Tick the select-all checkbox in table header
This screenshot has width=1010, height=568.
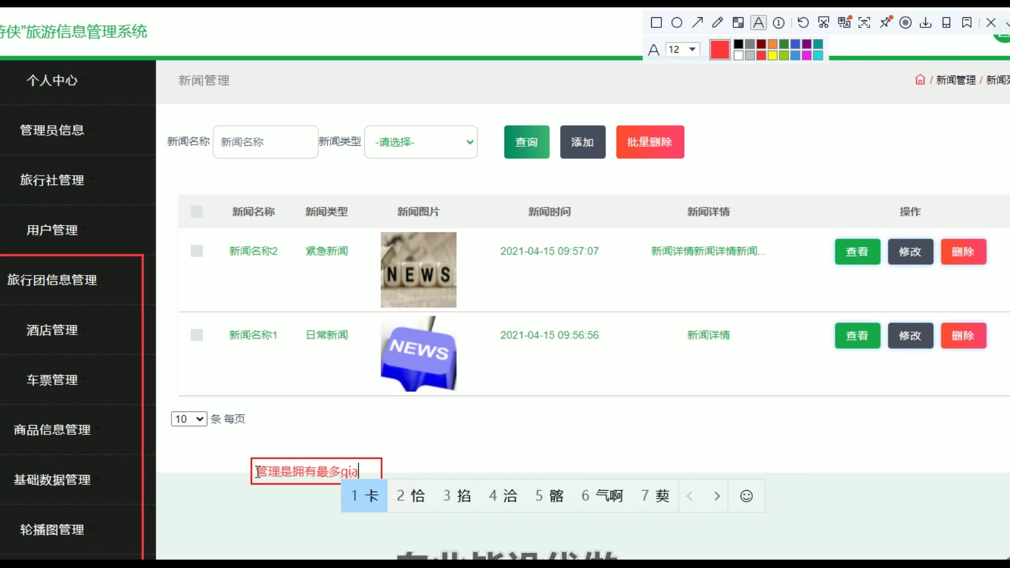tap(197, 211)
